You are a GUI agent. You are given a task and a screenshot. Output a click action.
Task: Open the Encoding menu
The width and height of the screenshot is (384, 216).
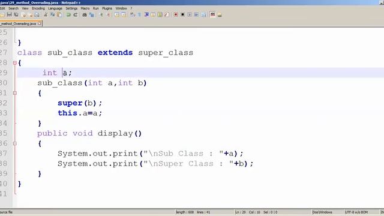38,8
